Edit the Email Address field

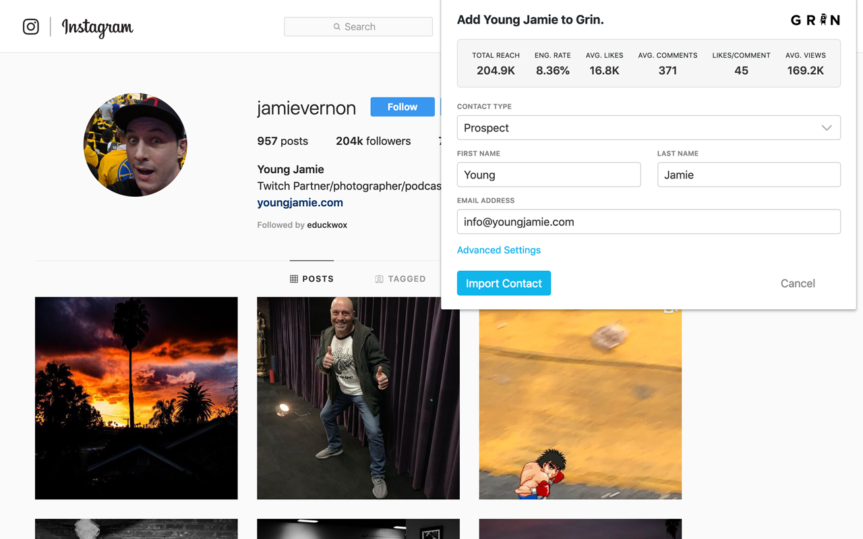click(649, 222)
